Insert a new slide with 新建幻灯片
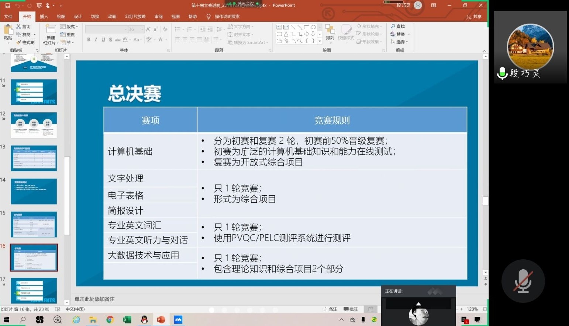The height and width of the screenshot is (326, 569). pyautogui.click(x=51, y=33)
